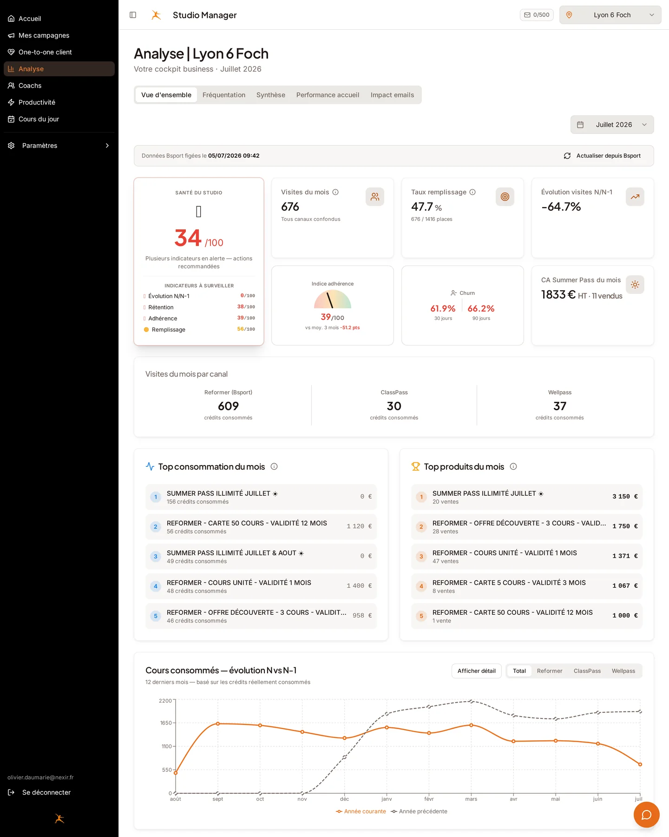The height and width of the screenshot is (837, 669).
Task: Filter chart by Wellpass
Action: pyautogui.click(x=623, y=671)
